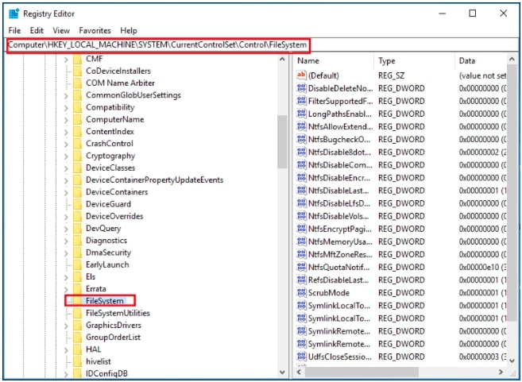Select the COM Name Arbiter folder icon

click(x=77, y=83)
